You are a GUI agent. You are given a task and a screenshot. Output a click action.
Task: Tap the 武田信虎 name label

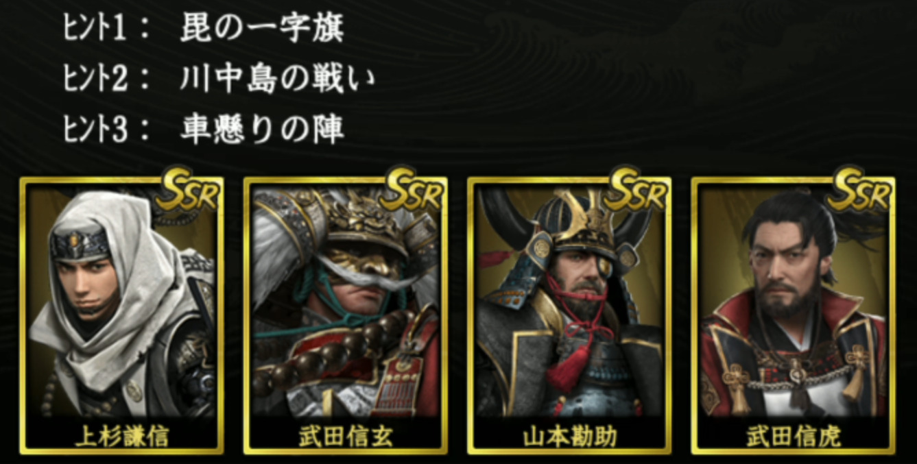click(x=794, y=436)
